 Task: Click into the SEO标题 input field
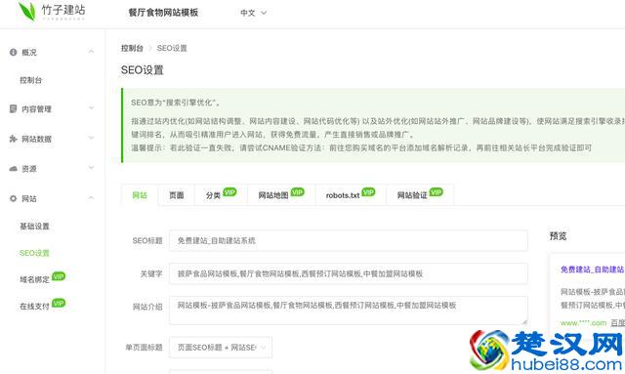click(x=349, y=240)
